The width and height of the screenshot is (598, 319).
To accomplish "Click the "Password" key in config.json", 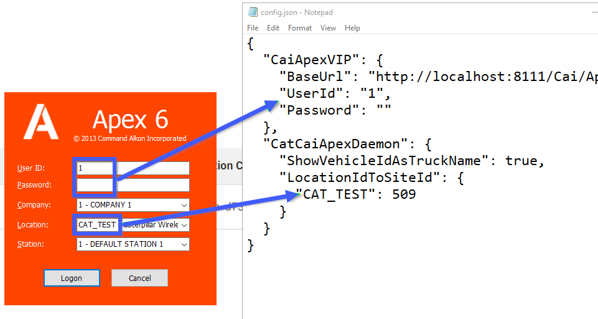I will (319, 110).
